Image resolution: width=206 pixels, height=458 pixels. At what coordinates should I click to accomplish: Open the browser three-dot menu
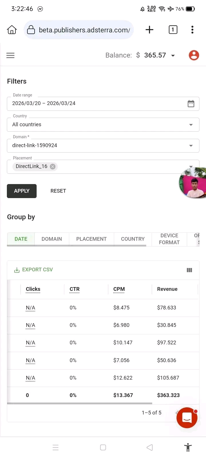click(192, 30)
